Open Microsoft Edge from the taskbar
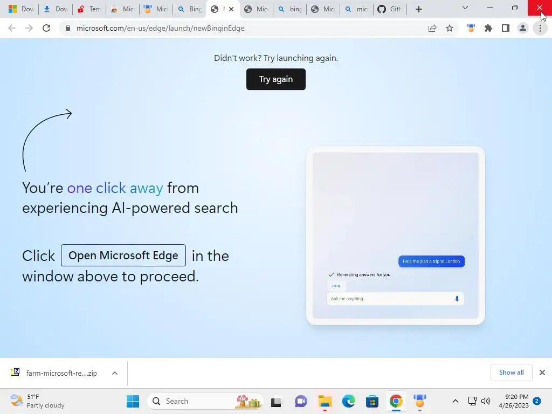This screenshot has width=552, height=414. [349, 401]
